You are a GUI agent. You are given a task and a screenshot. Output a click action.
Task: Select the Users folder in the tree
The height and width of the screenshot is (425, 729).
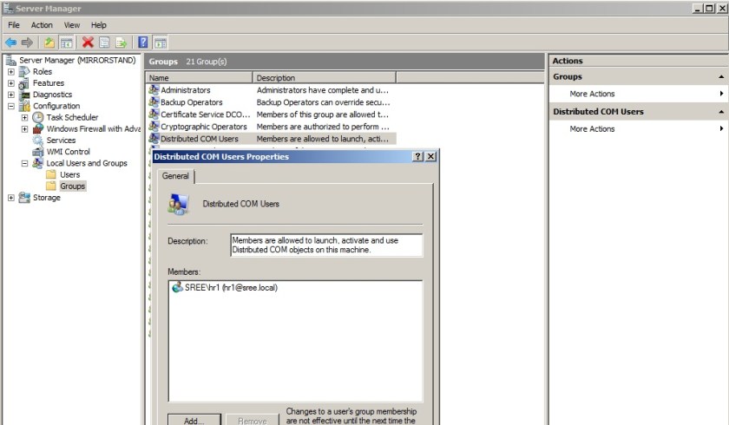69,174
